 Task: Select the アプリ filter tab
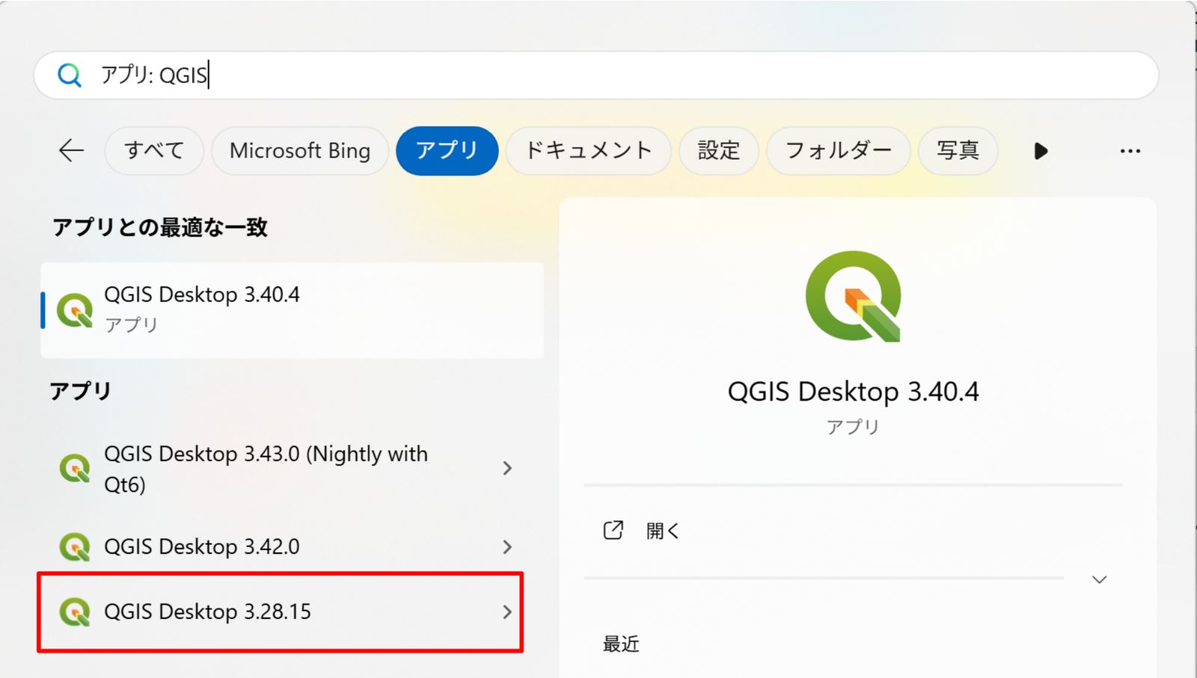447,150
